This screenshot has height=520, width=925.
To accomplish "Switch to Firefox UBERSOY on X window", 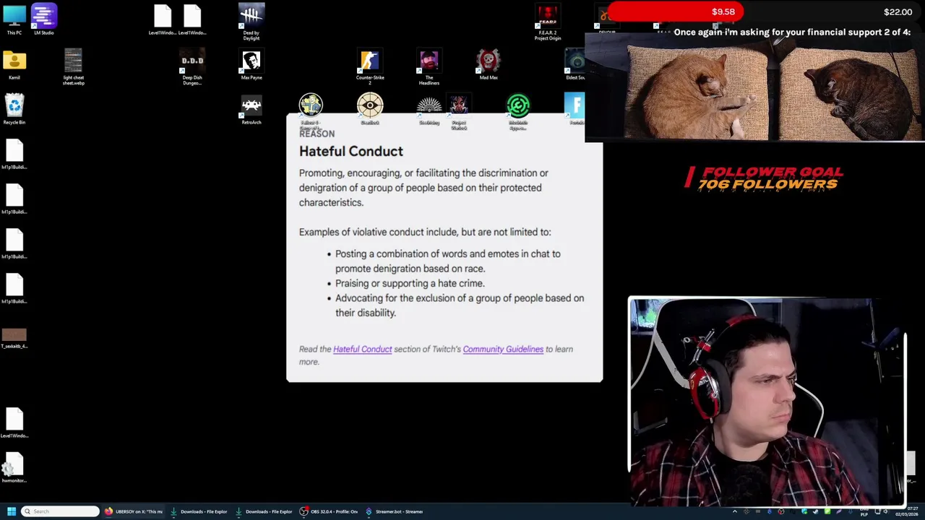I will pyautogui.click(x=135, y=511).
